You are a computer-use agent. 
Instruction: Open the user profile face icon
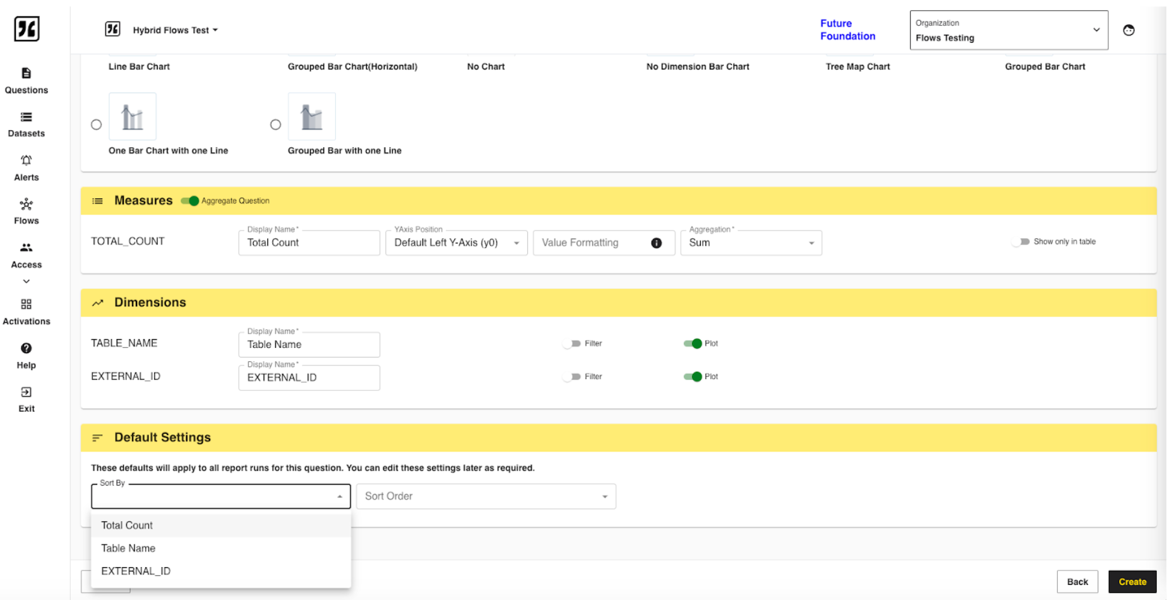(x=1128, y=30)
